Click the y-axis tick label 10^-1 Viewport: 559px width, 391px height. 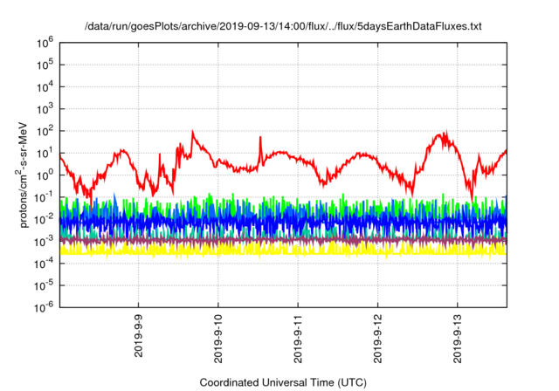pos(44,197)
